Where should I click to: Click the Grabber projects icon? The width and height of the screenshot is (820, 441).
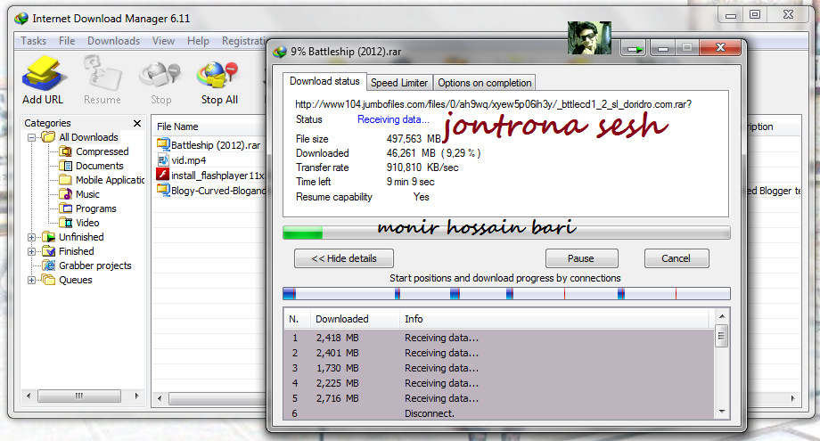(x=49, y=265)
